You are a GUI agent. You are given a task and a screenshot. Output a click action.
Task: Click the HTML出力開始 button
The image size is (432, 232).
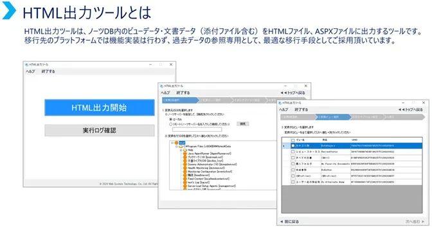pyautogui.click(x=100, y=107)
